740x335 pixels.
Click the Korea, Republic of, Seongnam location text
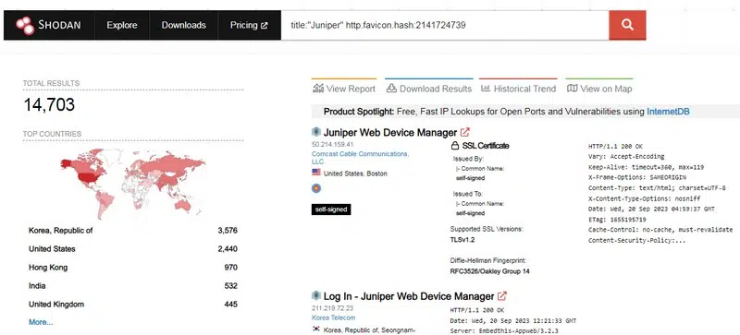tap(369, 329)
